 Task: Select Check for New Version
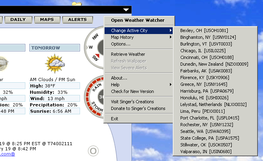tap(132, 91)
